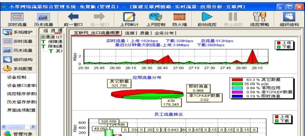Click the p2p 178.345 pie label
305x136 pixels.
click(171, 102)
